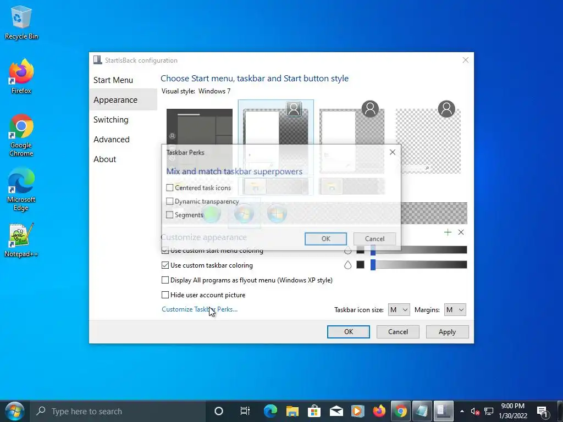Check Hide user account picture

pos(165,295)
